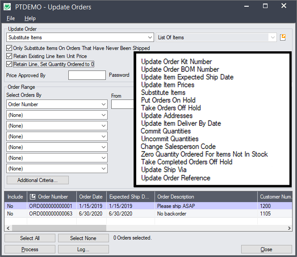297x257 pixels.
Task: Expand the Substitute Items update type dropdown
Action: click(149, 37)
